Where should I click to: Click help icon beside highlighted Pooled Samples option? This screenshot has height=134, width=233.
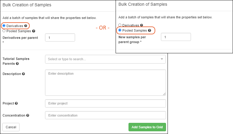150,30
